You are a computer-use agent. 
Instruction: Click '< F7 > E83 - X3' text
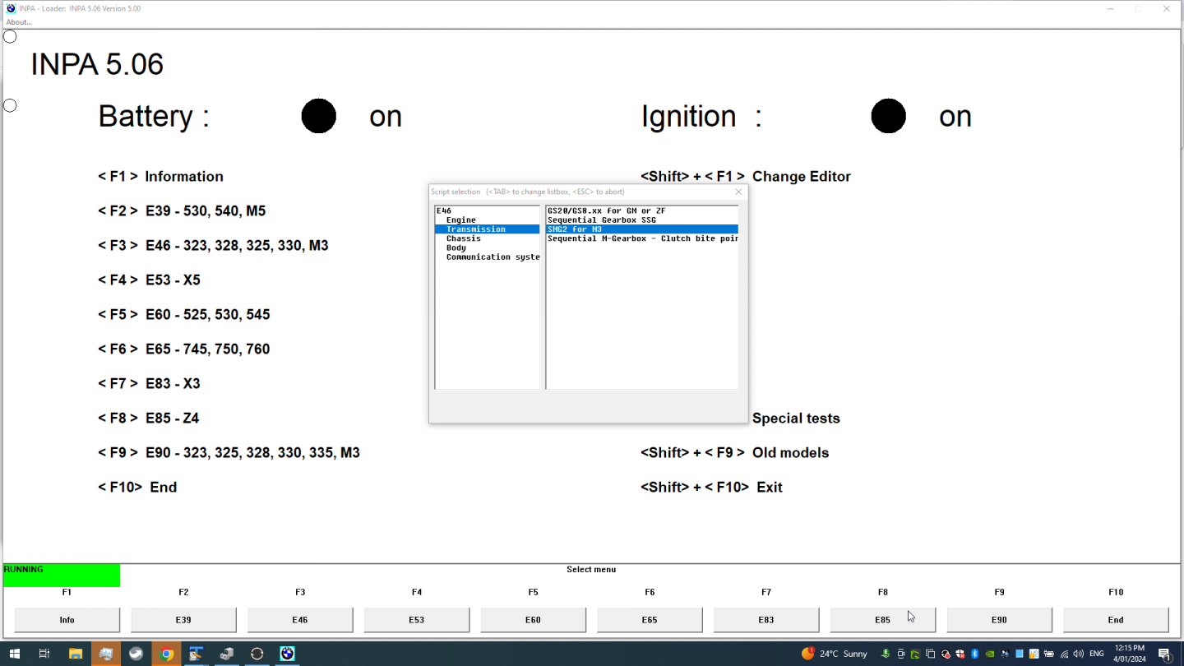[149, 384]
